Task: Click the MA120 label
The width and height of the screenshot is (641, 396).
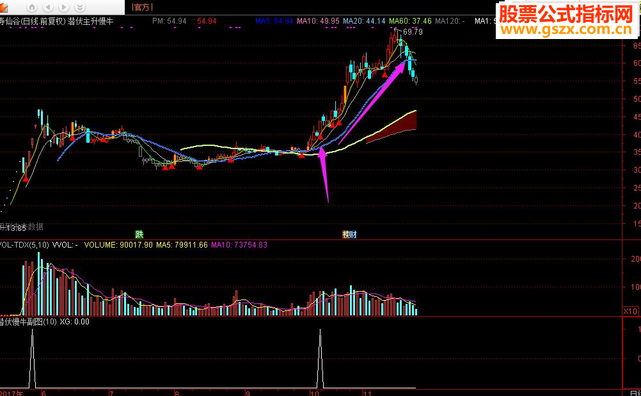Action: [450, 21]
